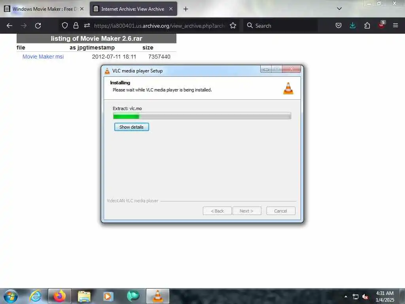Click the muted volume speaker tray icon
The width and height of the screenshot is (405, 304).
365,297
